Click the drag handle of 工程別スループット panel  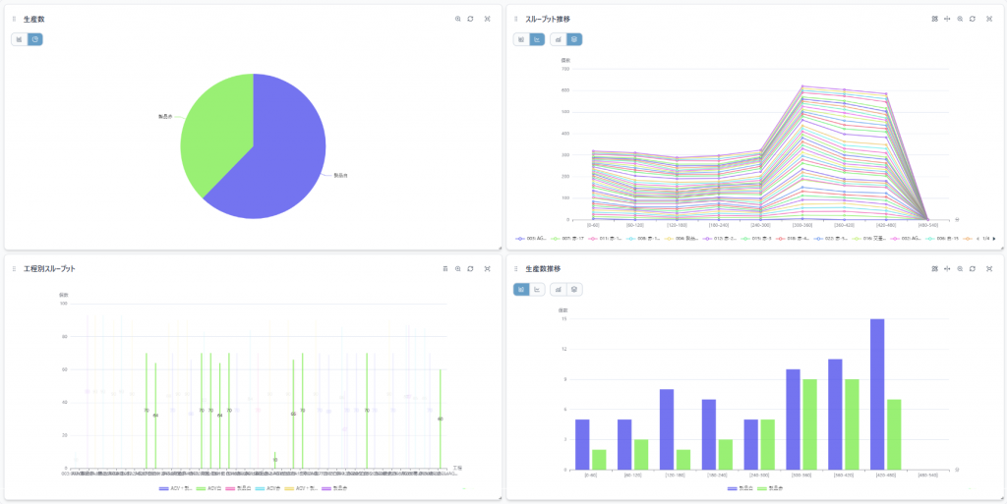click(x=14, y=269)
